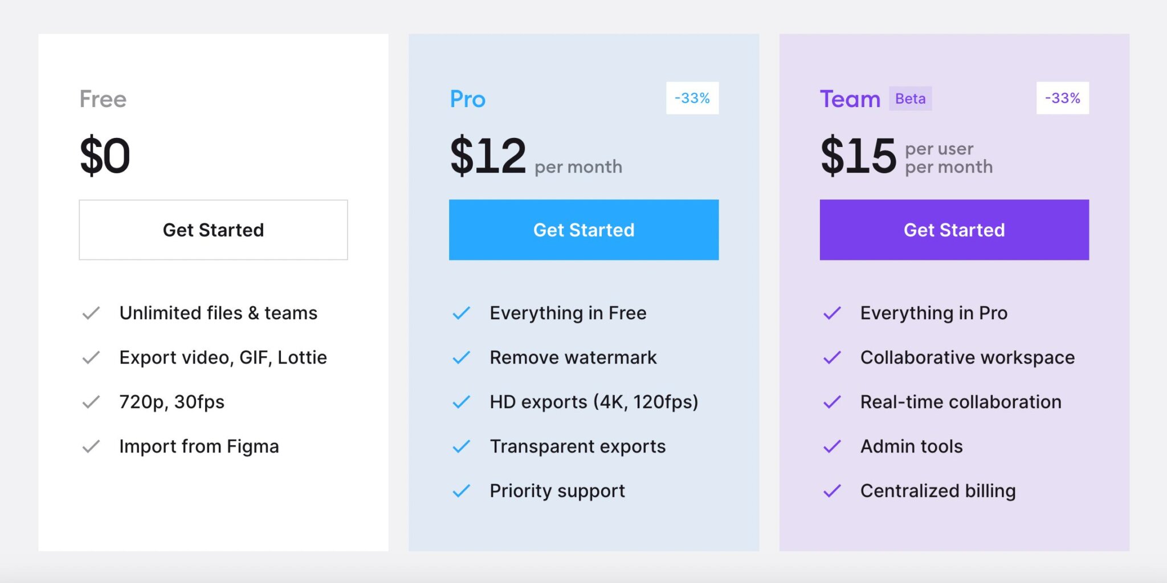1167x583 pixels.
Task: Click Get Started on the Free plan
Action: (213, 230)
